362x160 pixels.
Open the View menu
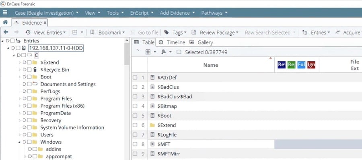pyautogui.click(x=93, y=13)
